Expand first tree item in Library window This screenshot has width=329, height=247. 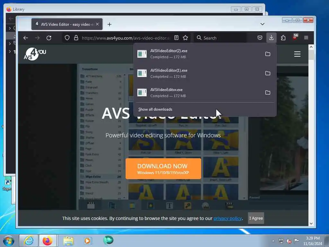point(10,28)
